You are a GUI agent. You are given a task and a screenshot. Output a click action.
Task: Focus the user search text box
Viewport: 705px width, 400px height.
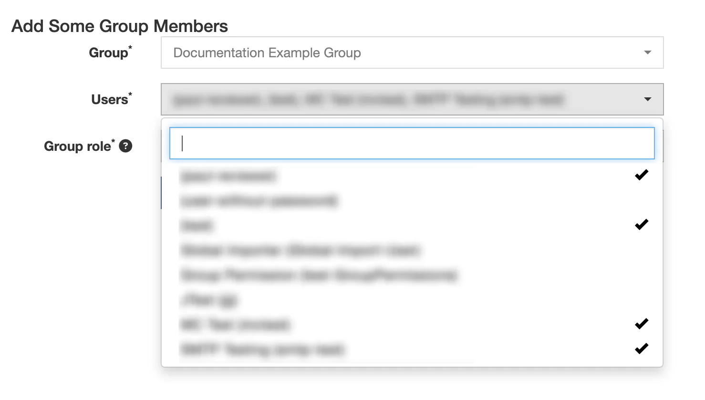[412, 143]
